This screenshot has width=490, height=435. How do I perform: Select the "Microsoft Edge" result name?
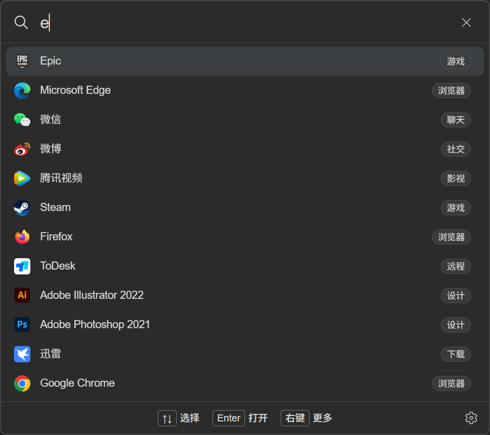coord(75,90)
